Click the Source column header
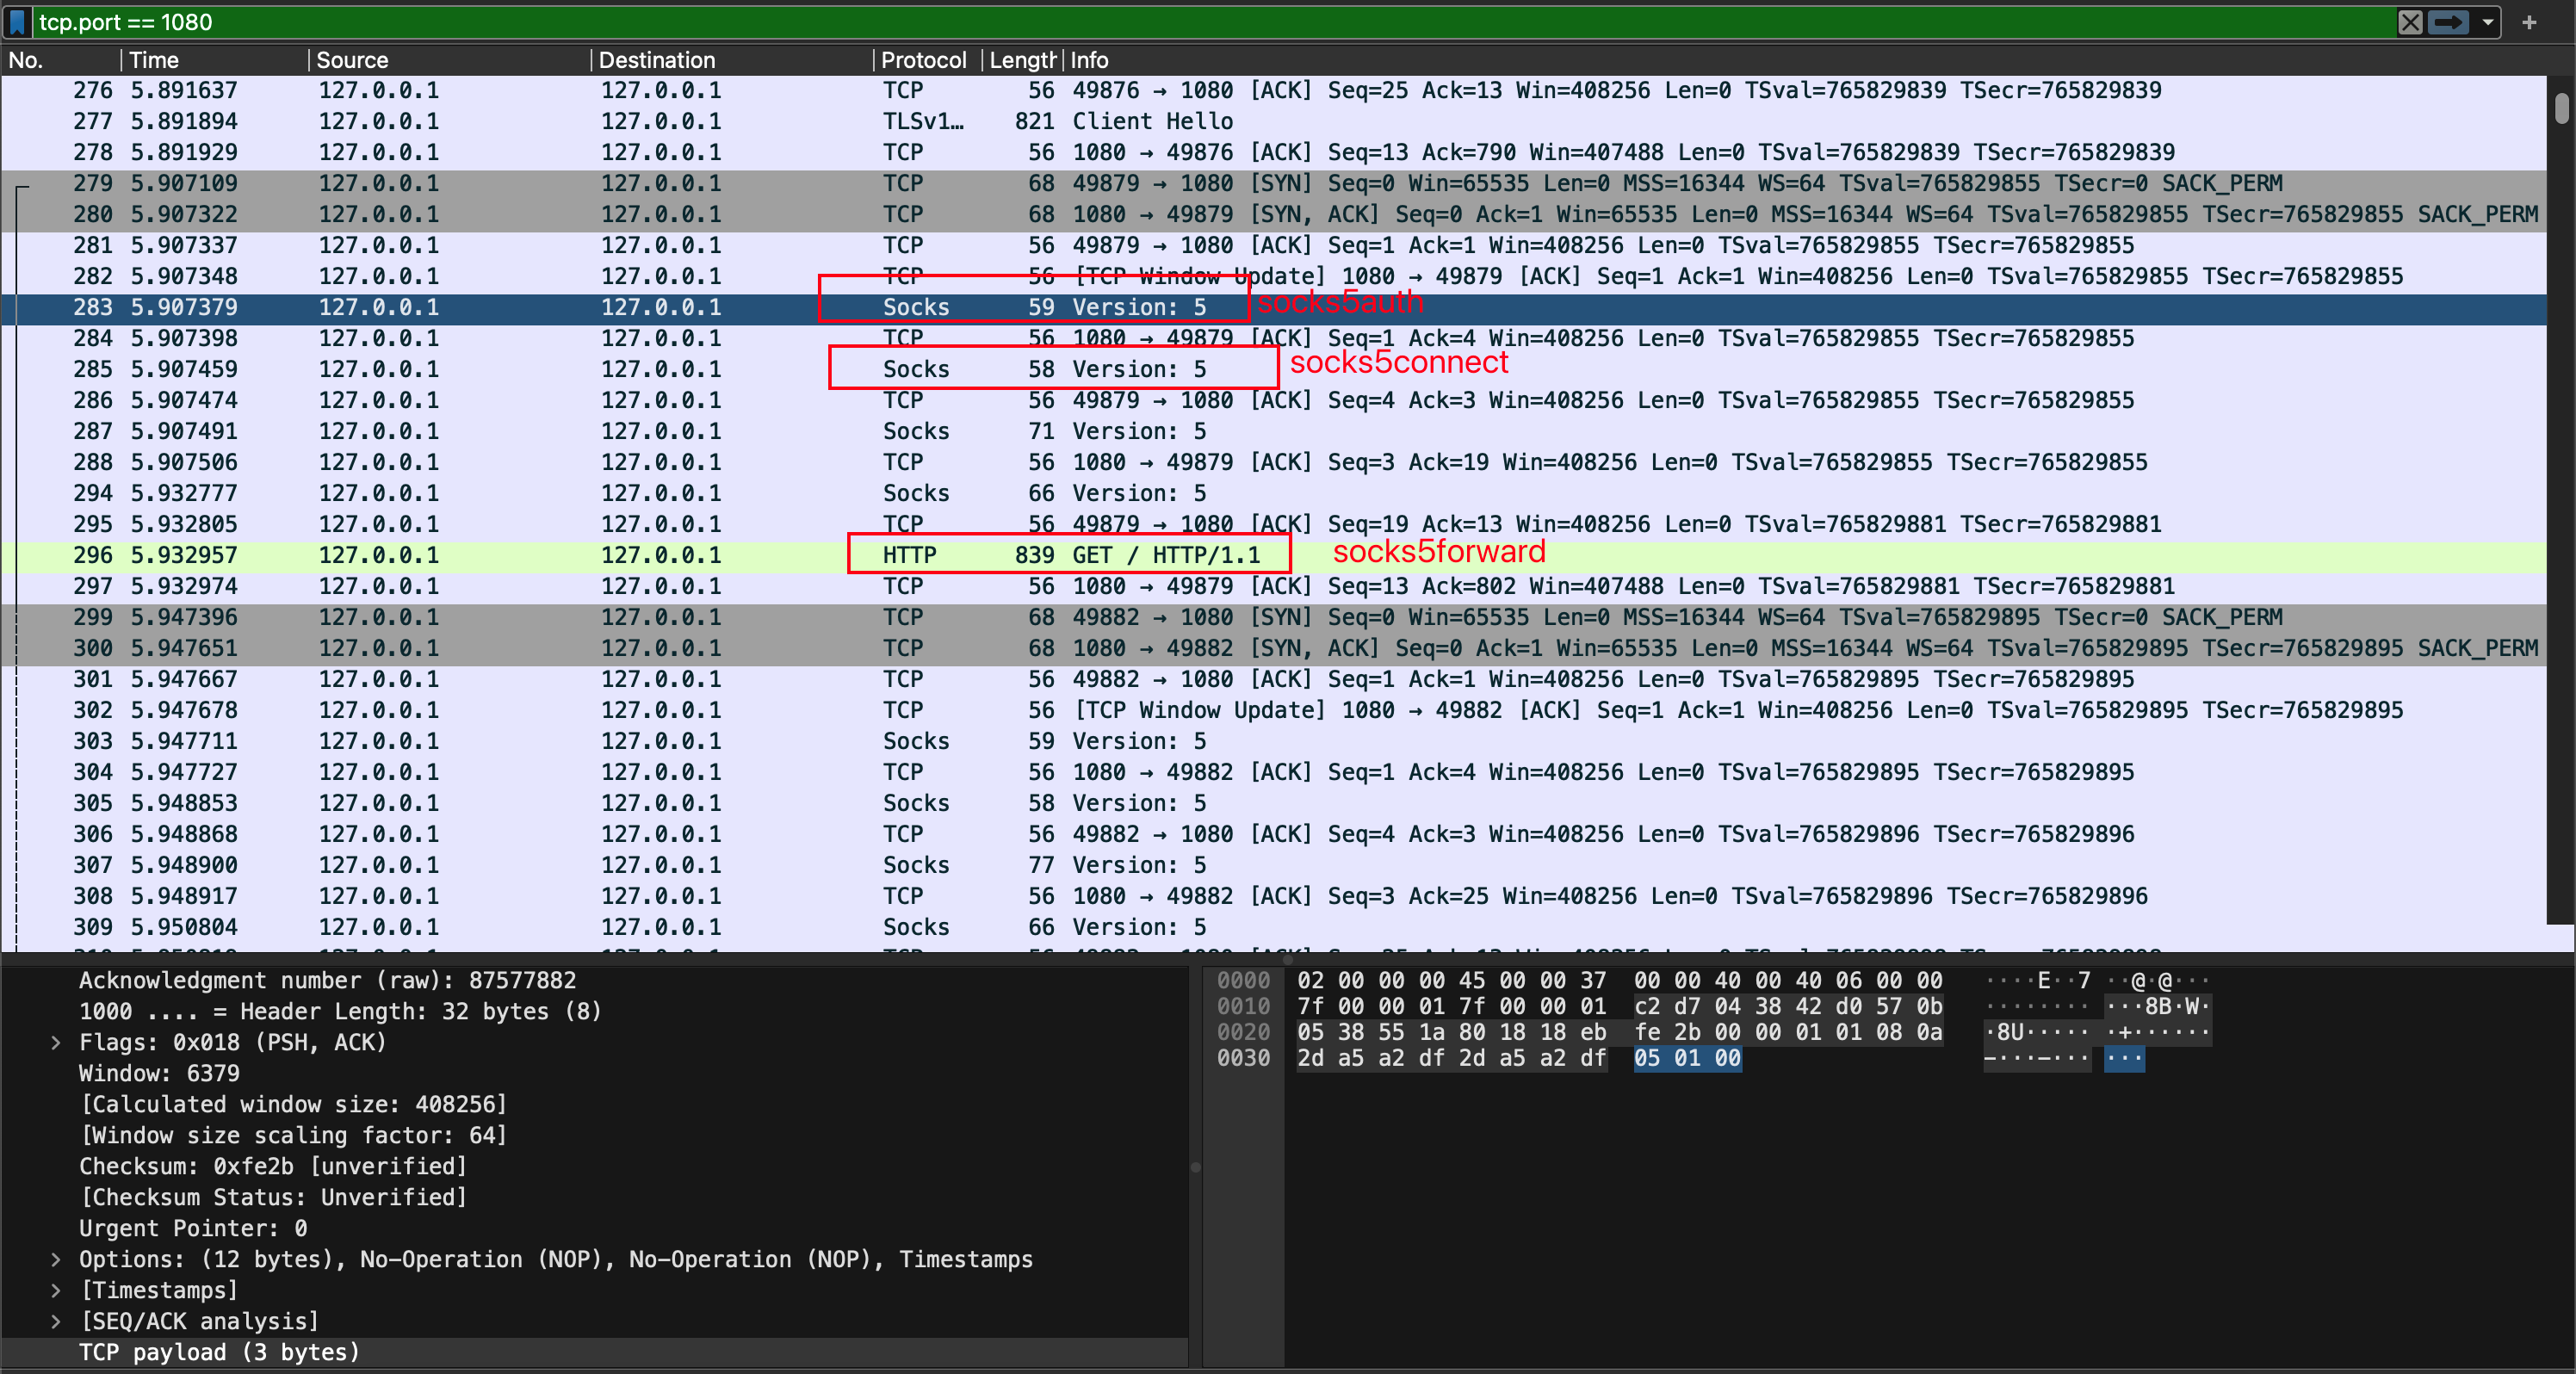Image resolution: width=2576 pixels, height=1374 pixels. coord(352,60)
